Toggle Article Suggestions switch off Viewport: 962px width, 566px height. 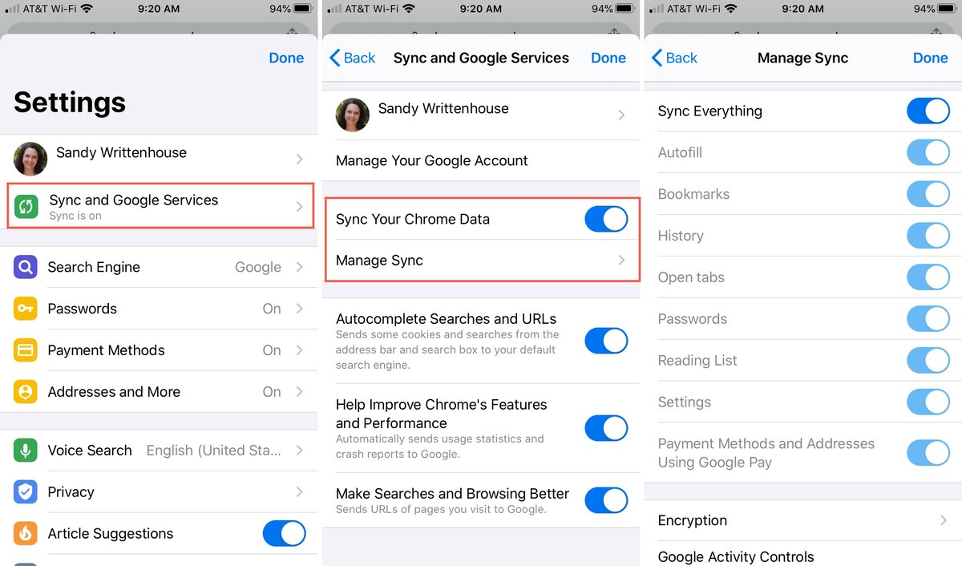point(285,534)
